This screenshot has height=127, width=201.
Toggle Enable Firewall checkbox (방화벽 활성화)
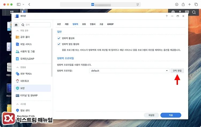59,38
